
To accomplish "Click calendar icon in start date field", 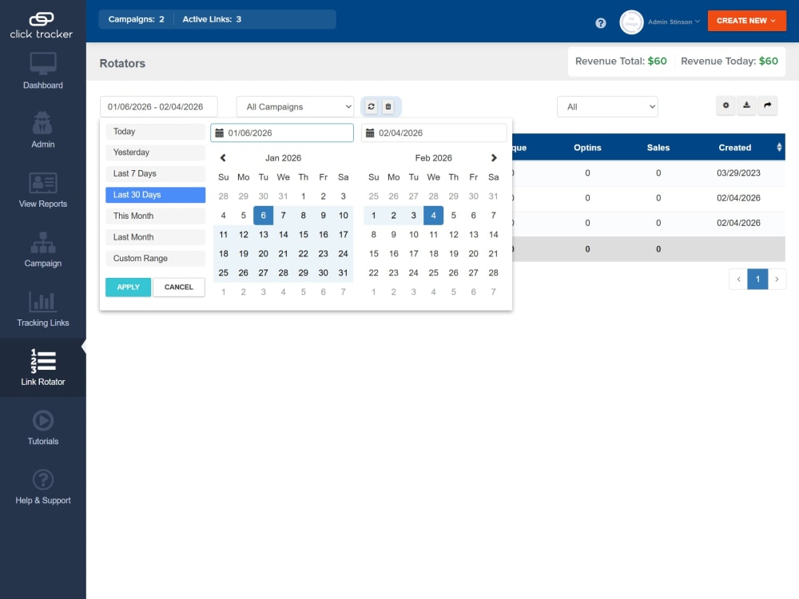I will [x=220, y=133].
